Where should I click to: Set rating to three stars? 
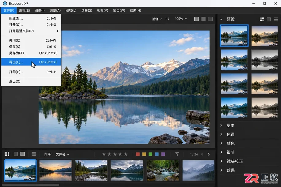click(115, 154)
